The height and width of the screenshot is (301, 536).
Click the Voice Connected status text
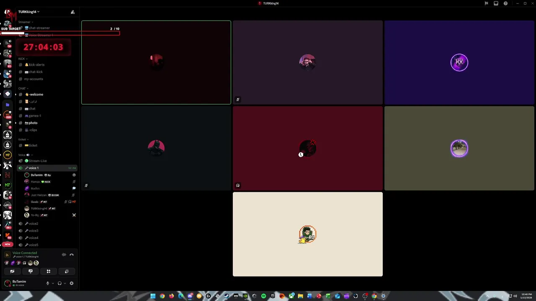(25, 253)
